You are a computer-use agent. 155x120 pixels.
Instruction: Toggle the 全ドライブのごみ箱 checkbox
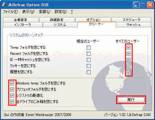pos(12,102)
